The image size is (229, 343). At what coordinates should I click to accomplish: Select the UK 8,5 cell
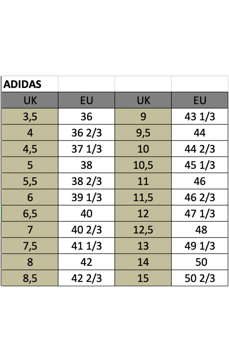30,278
